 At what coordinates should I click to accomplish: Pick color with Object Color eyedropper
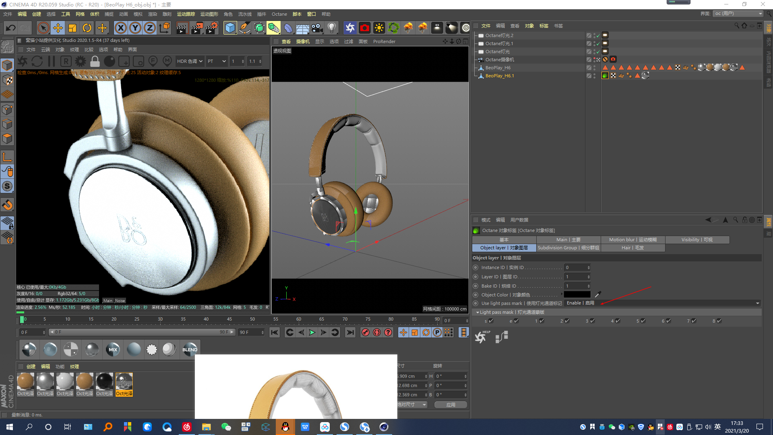pyautogui.click(x=598, y=294)
